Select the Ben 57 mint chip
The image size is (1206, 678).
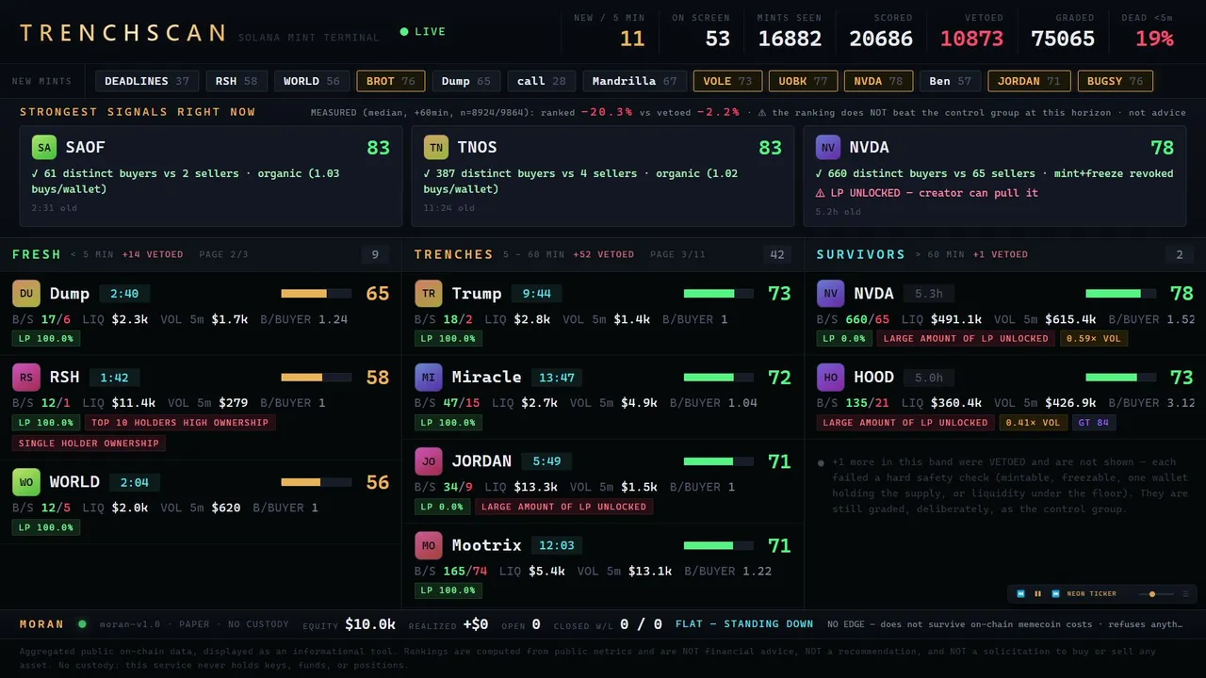(951, 81)
